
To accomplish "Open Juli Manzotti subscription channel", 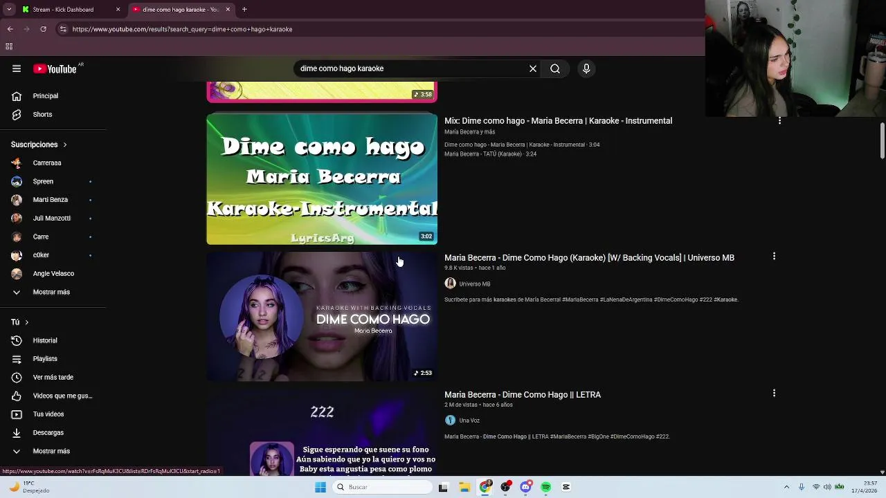I will [53, 218].
